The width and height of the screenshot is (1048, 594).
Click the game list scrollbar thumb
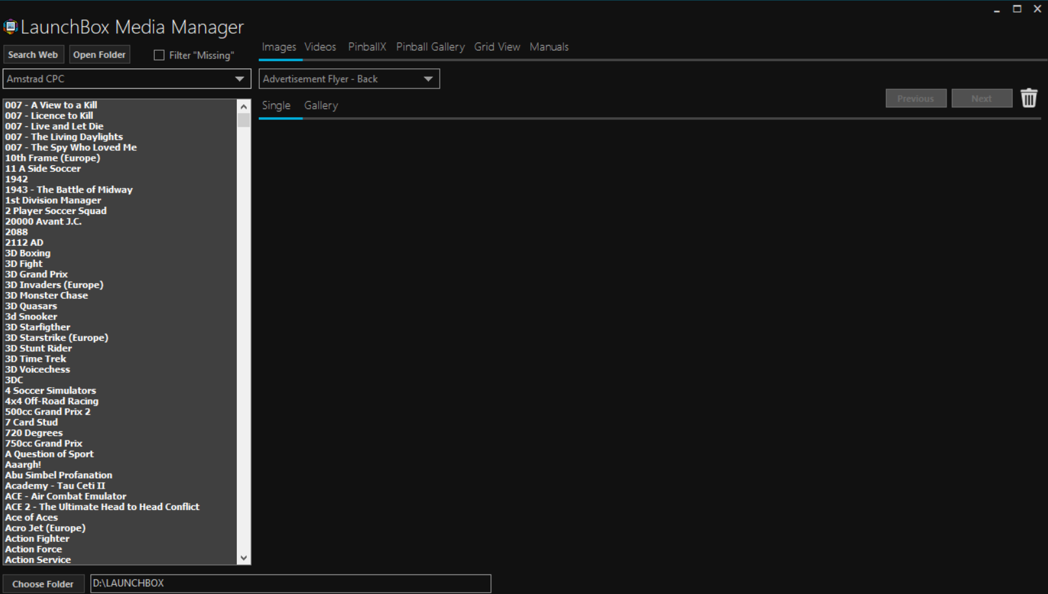244,120
